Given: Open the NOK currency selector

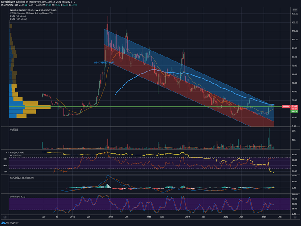Looking at the screenshot, I should [x=294, y=10].
